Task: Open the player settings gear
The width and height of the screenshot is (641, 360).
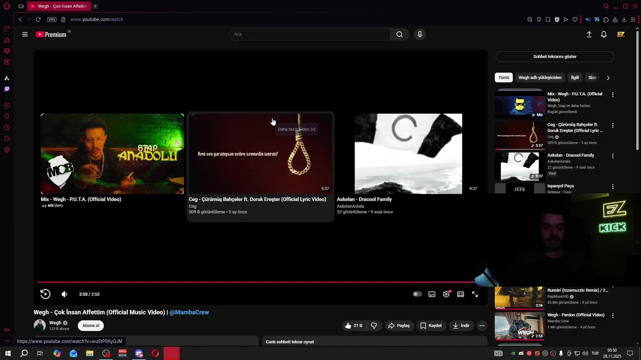Action: pos(446,294)
